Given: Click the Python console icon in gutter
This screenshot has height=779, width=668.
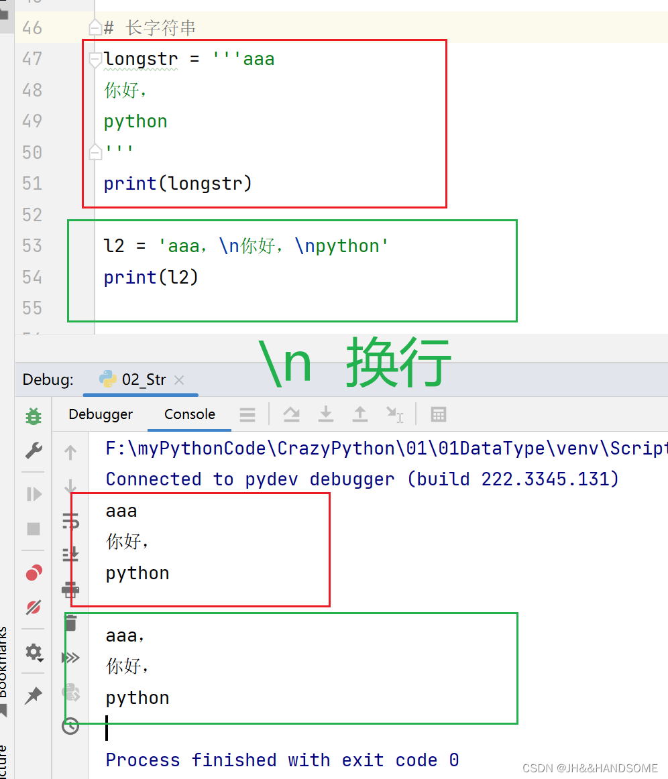Looking at the screenshot, I should tap(70, 692).
